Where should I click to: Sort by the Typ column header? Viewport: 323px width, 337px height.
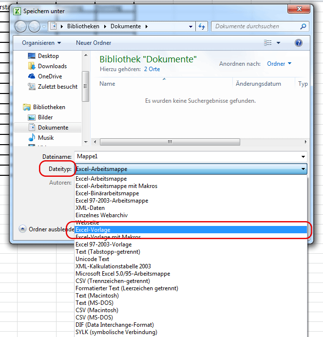[x=303, y=84]
